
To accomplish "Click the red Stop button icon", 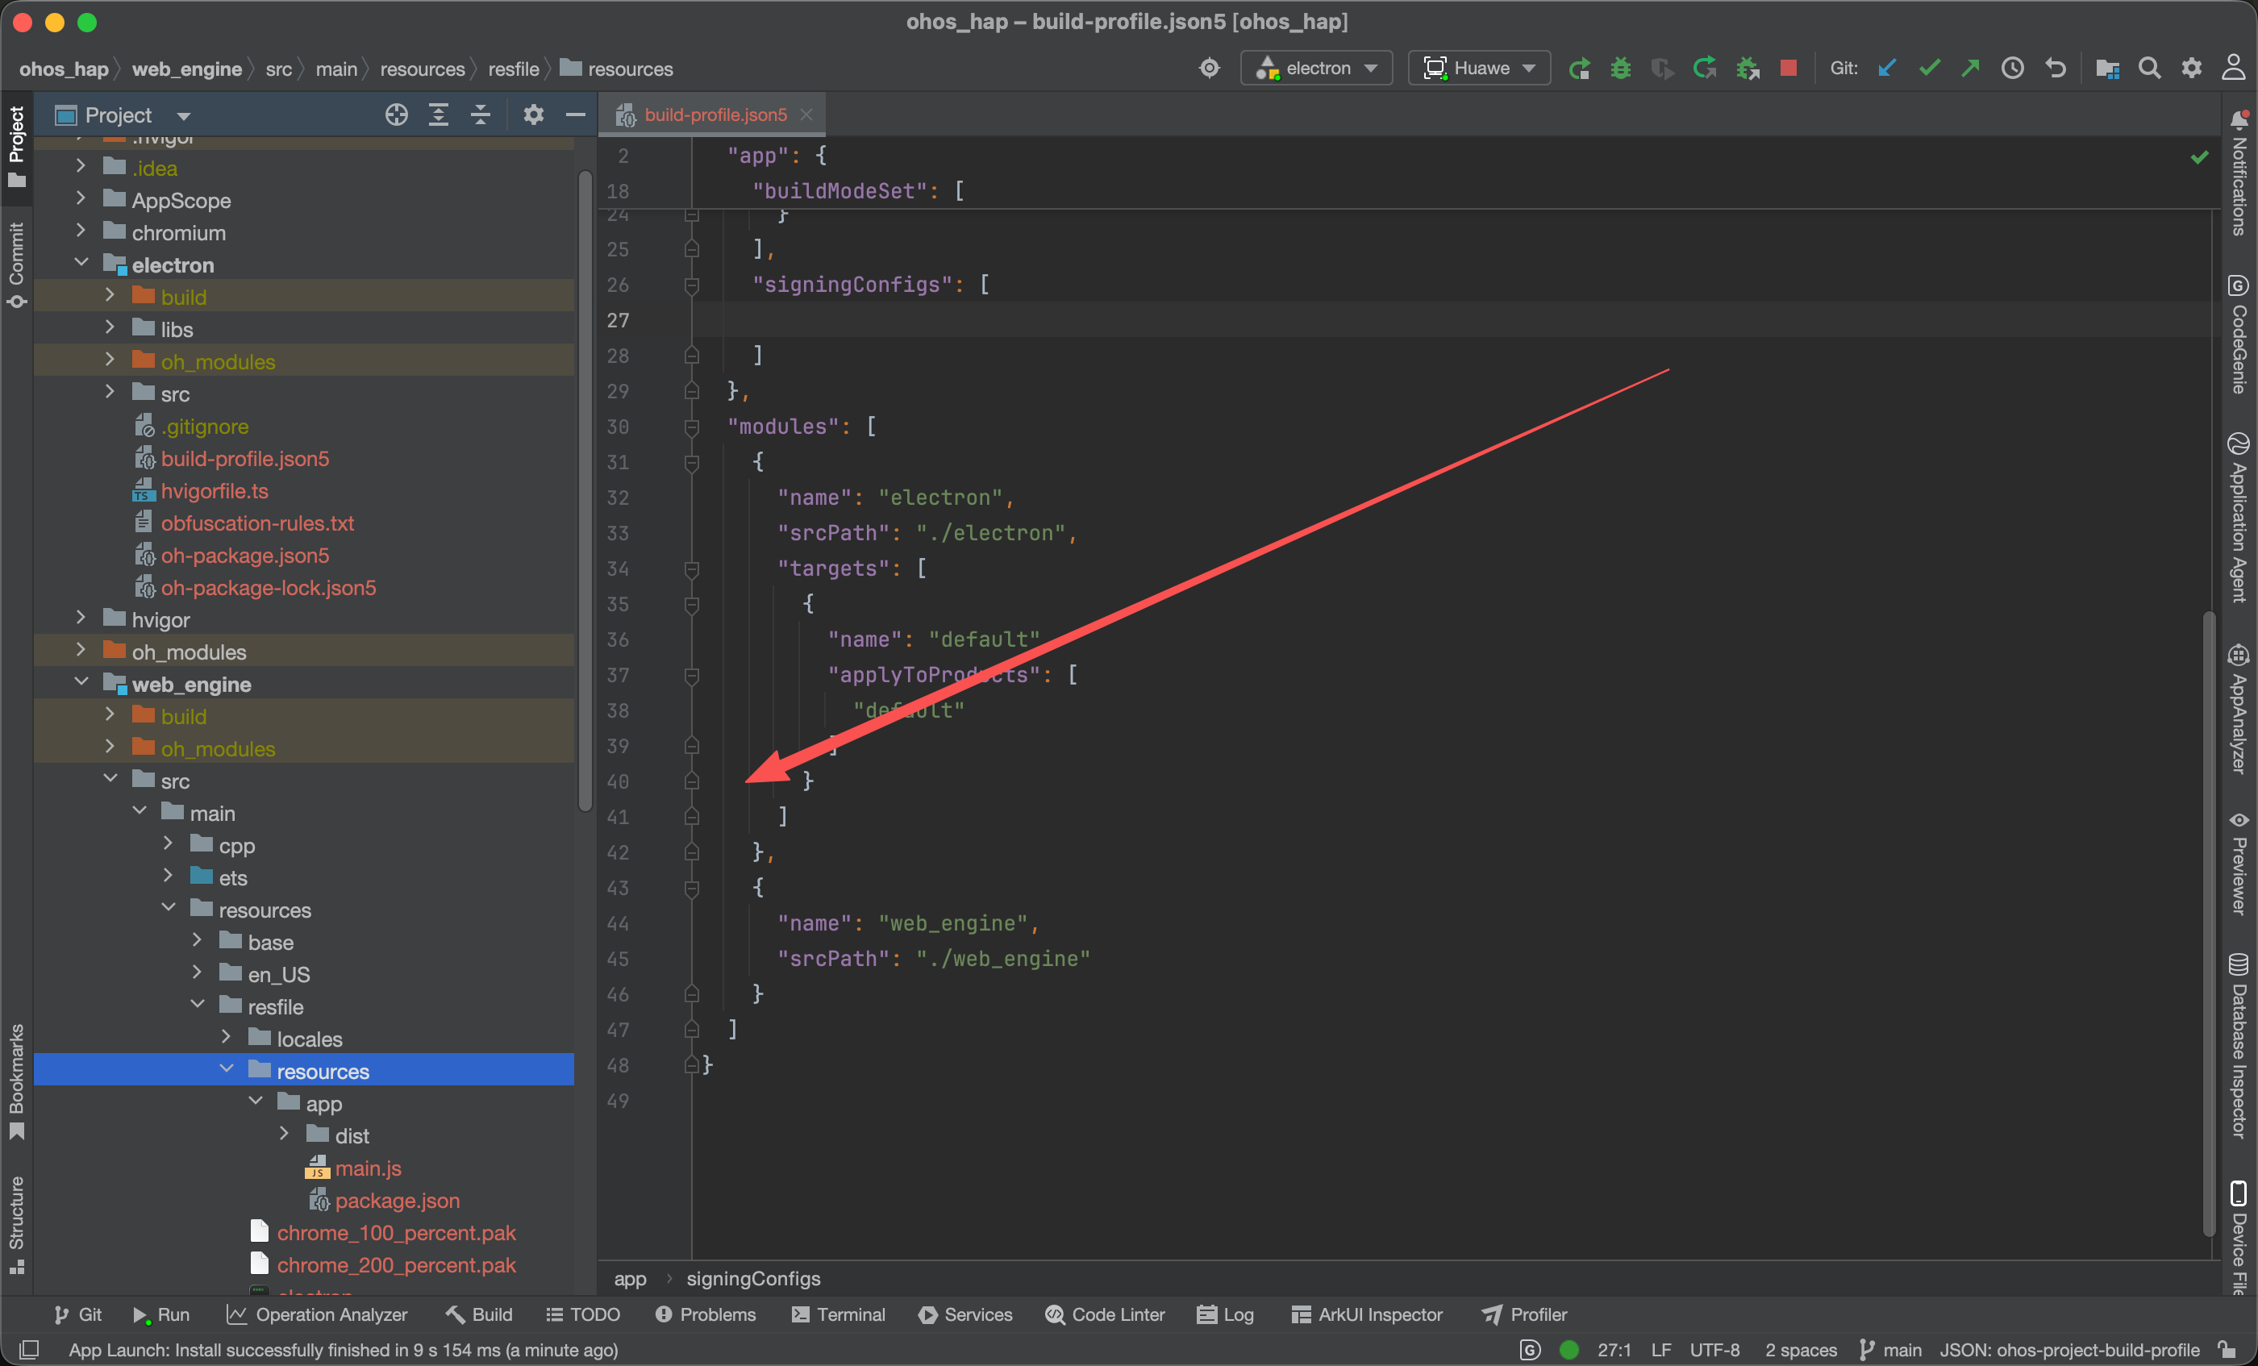I will pyautogui.click(x=1788, y=69).
